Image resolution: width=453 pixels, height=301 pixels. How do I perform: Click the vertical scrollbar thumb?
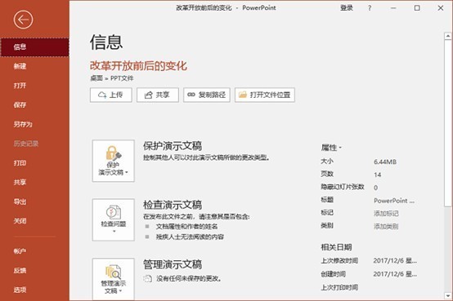point(448,123)
